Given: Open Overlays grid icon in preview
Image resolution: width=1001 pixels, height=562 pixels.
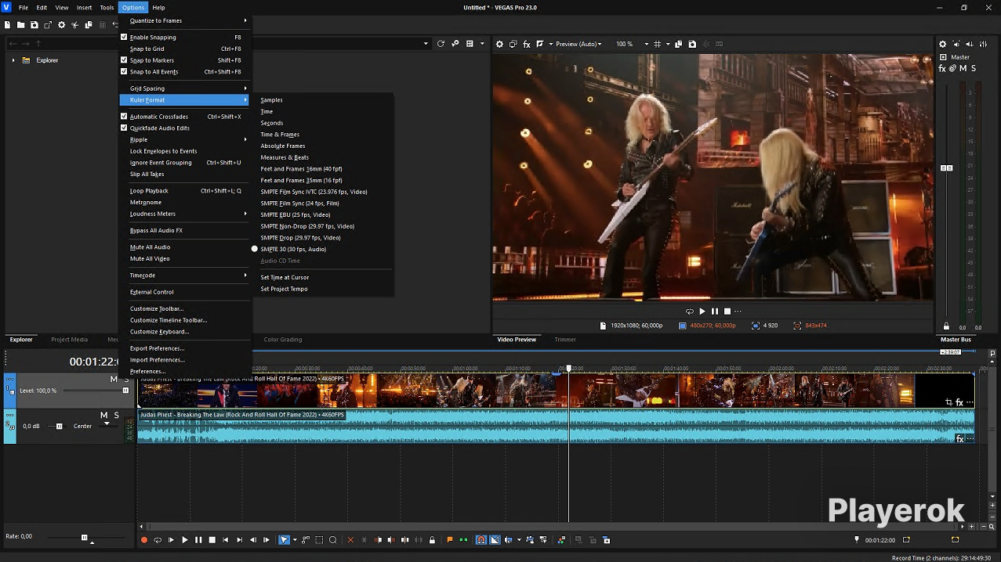Looking at the screenshot, I should 657,45.
